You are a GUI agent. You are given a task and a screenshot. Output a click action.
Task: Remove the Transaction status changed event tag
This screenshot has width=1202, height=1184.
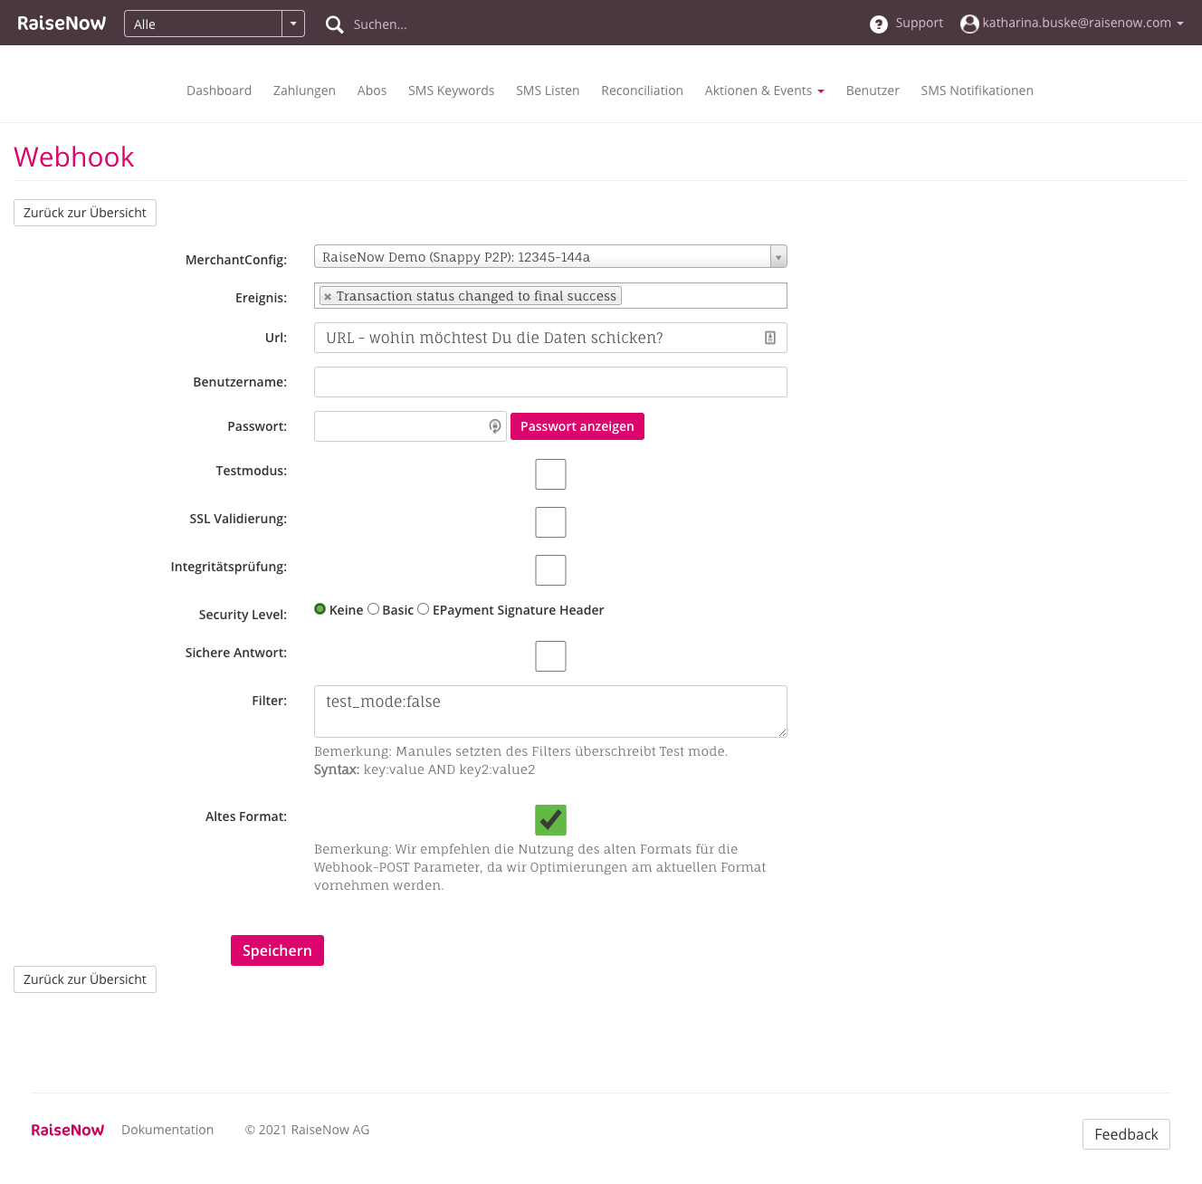tap(328, 297)
